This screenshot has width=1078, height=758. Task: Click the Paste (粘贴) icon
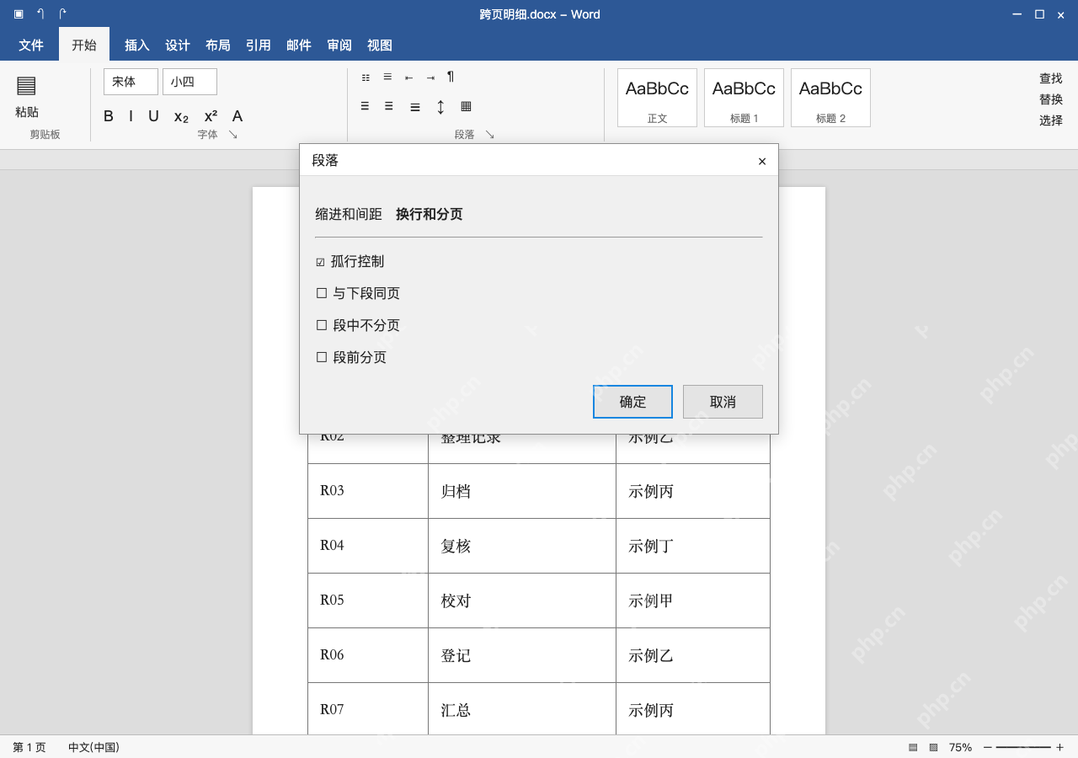(x=26, y=85)
